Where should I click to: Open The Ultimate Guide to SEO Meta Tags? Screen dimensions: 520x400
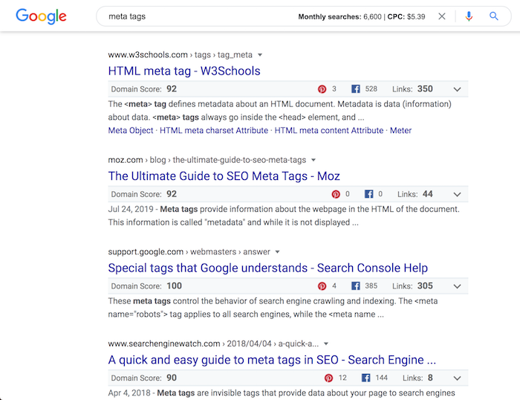point(224,176)
